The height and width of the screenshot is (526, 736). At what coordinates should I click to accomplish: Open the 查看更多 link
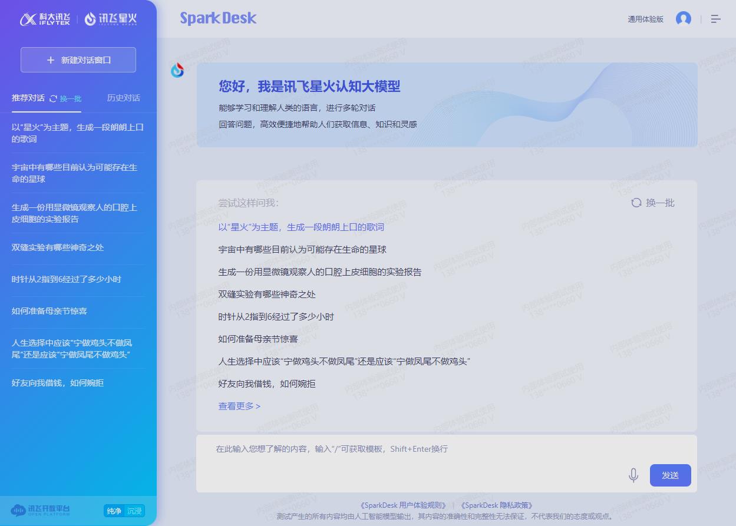coord(239,406)
